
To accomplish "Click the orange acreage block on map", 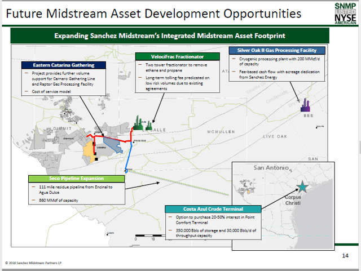I will click(89, 152).
